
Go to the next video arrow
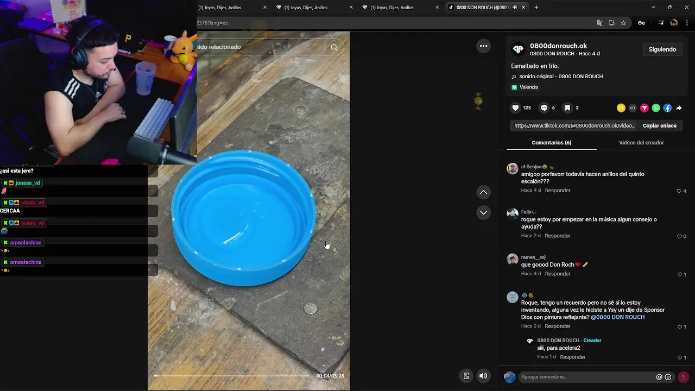[x=484, y=212]
